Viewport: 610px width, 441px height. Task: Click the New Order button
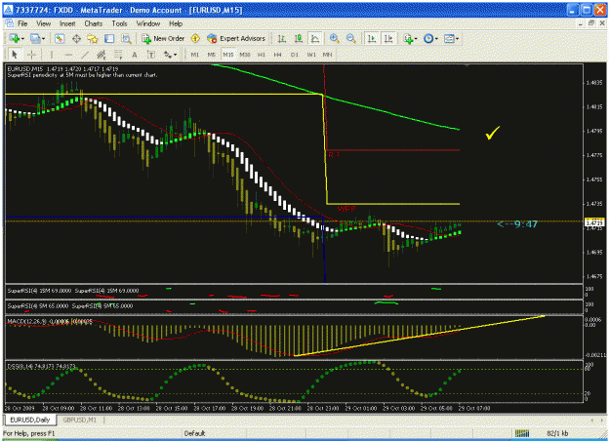pos(163,38)
